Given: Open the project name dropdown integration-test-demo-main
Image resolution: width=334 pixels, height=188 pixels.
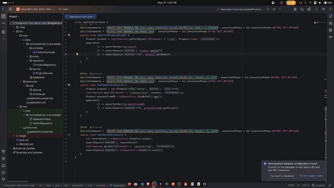Looking at the screenshot, I should 35,9.
